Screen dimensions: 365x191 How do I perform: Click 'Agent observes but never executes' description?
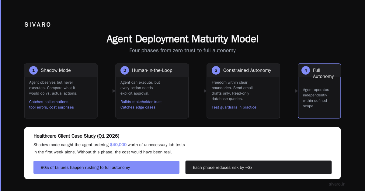53,88
